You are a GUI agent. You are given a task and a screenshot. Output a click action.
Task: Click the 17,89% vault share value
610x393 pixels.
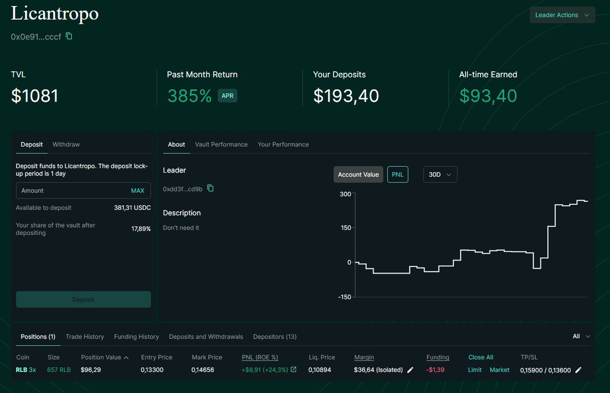pos(141,229)
